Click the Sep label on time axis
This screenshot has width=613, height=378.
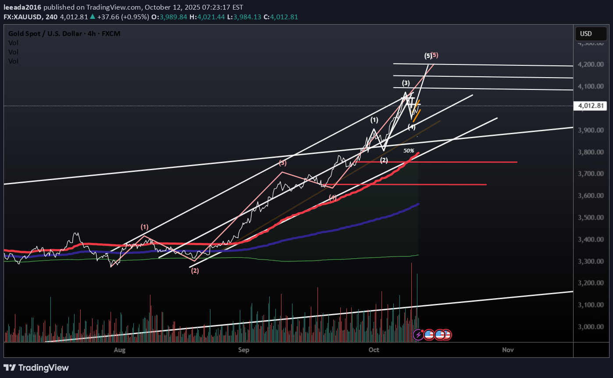coord(244,349)
